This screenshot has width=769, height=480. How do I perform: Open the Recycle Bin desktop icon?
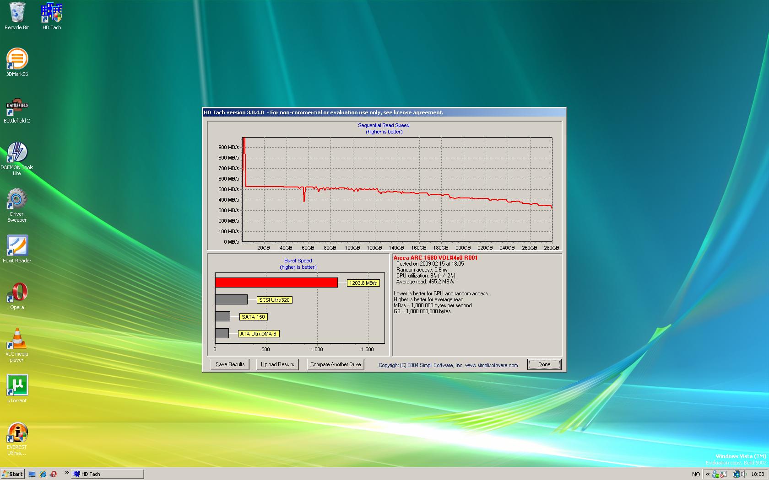[17, 16]
